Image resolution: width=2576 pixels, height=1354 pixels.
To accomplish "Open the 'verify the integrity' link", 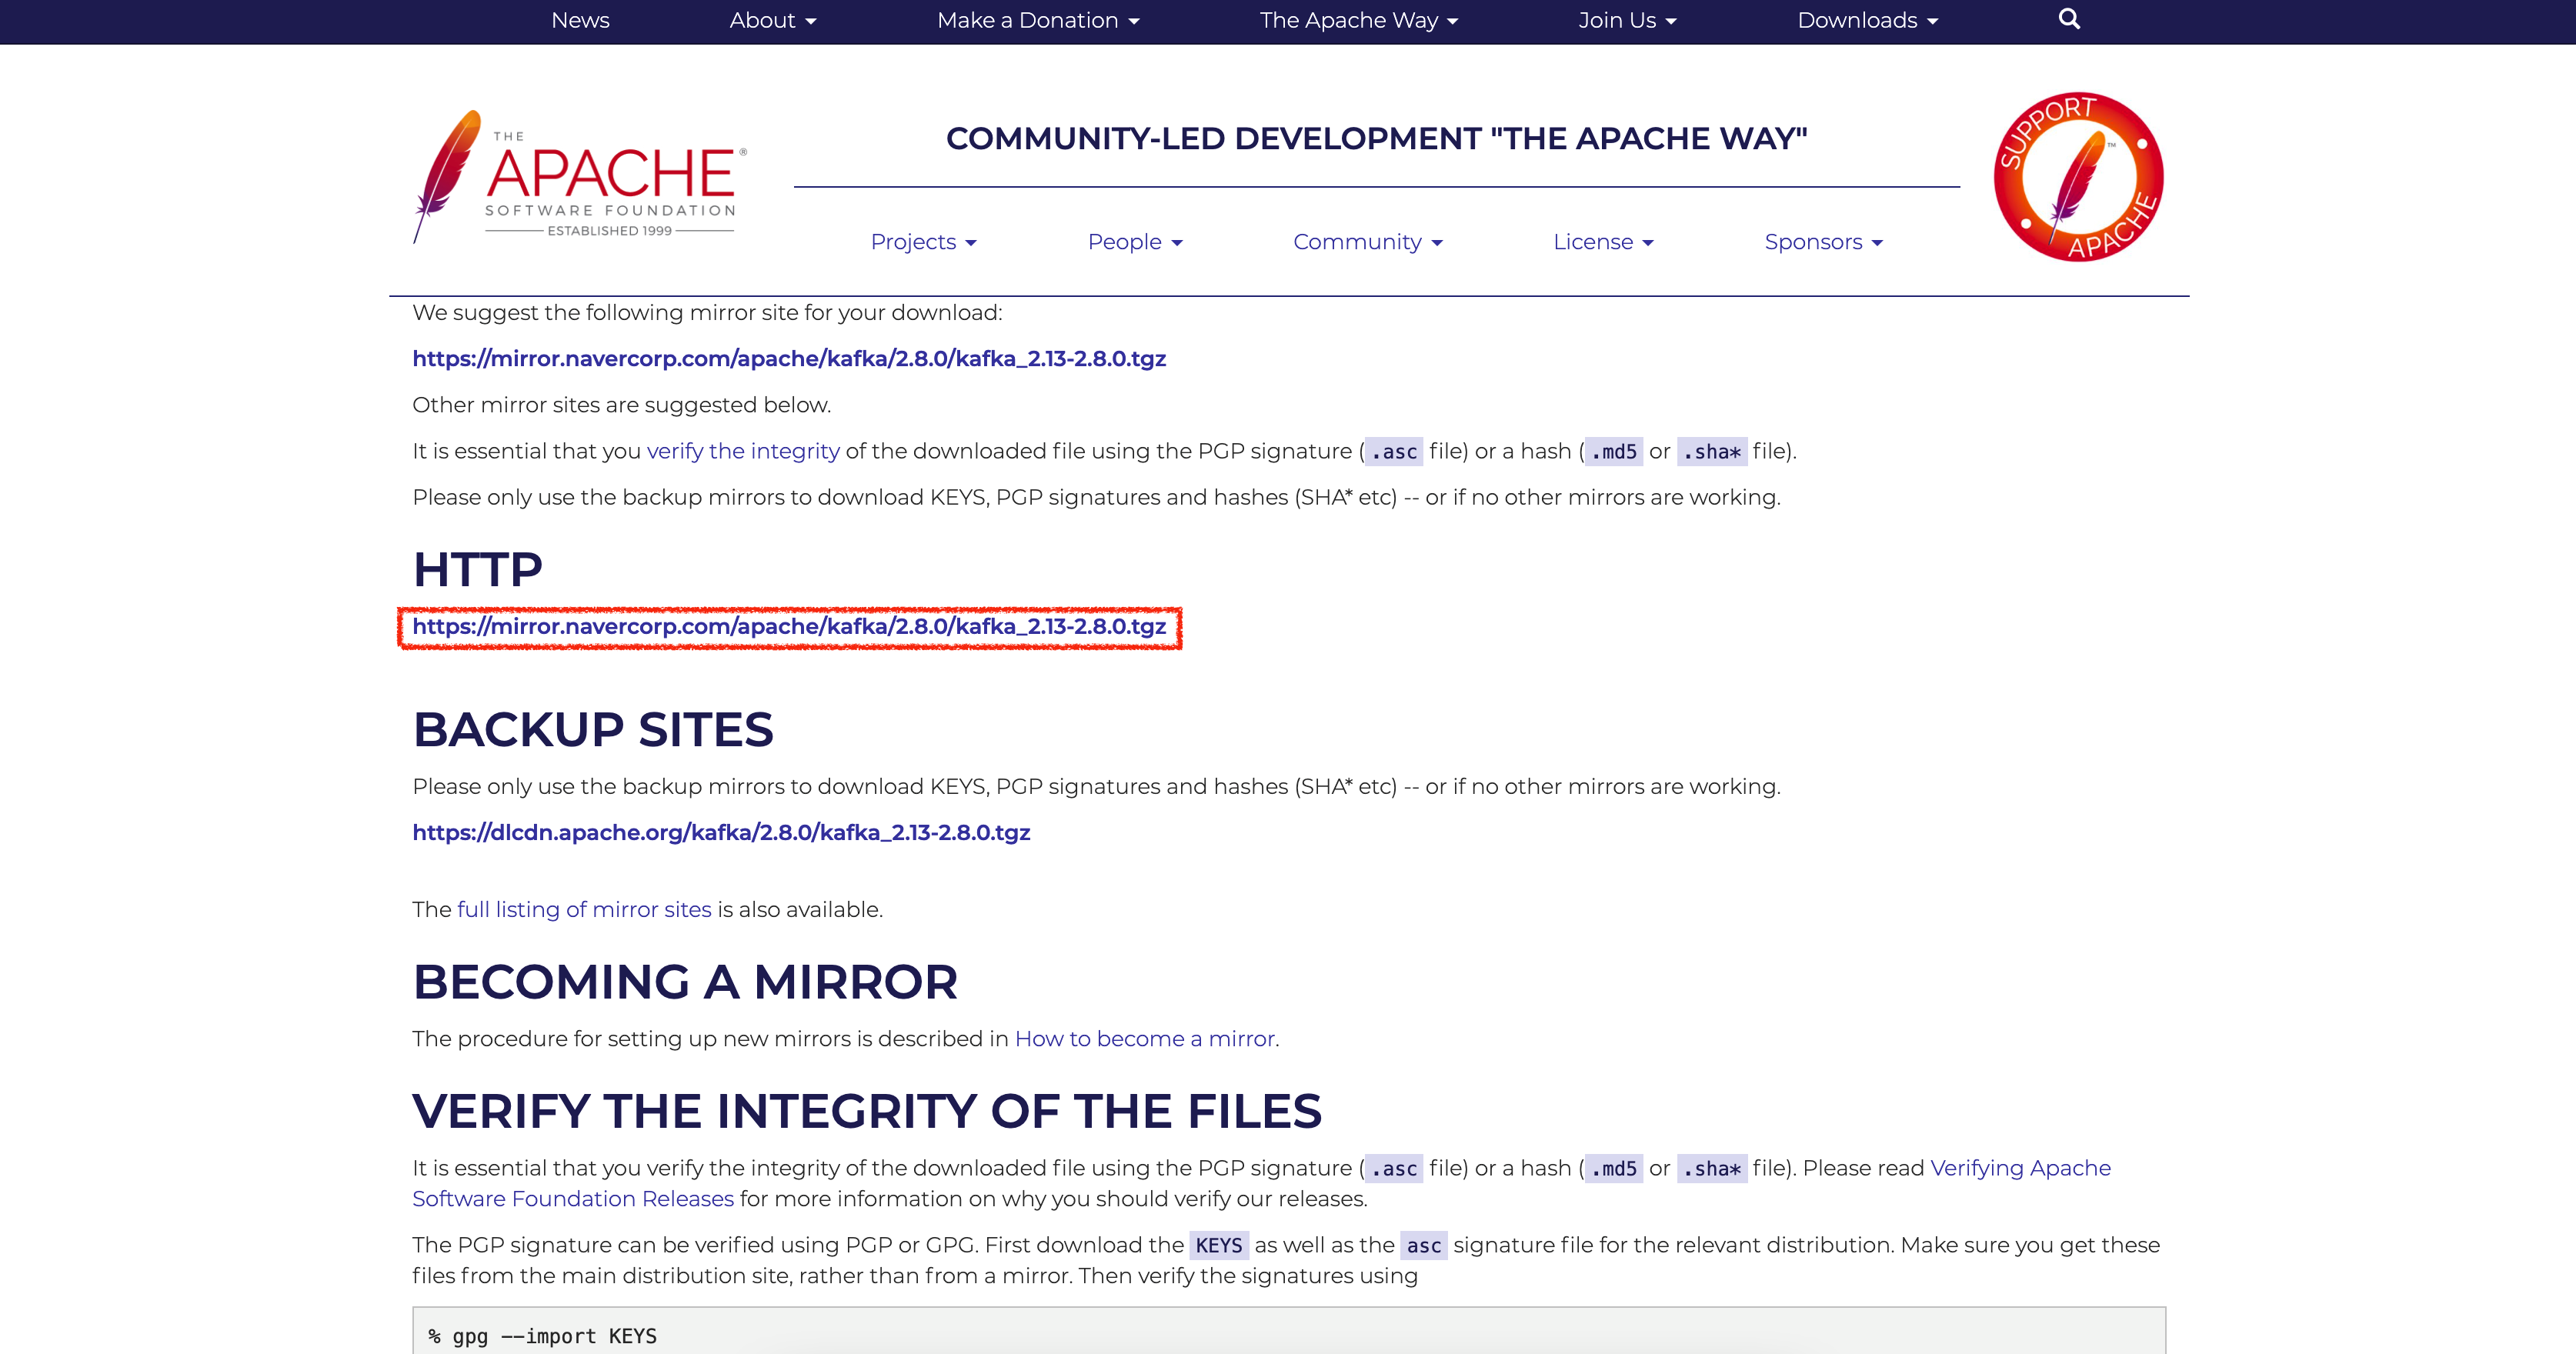I will pyautogui.click(x=743, y=451).
